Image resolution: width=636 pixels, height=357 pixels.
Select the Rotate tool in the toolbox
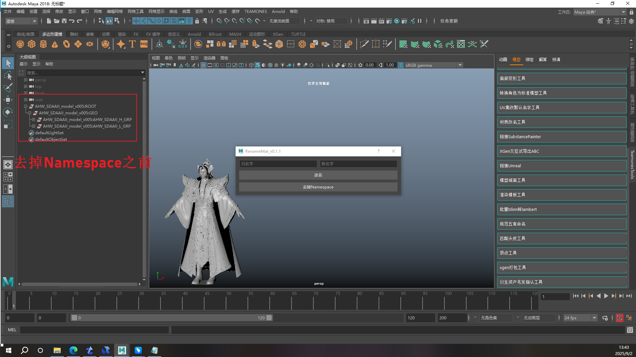tap(8, 112)
